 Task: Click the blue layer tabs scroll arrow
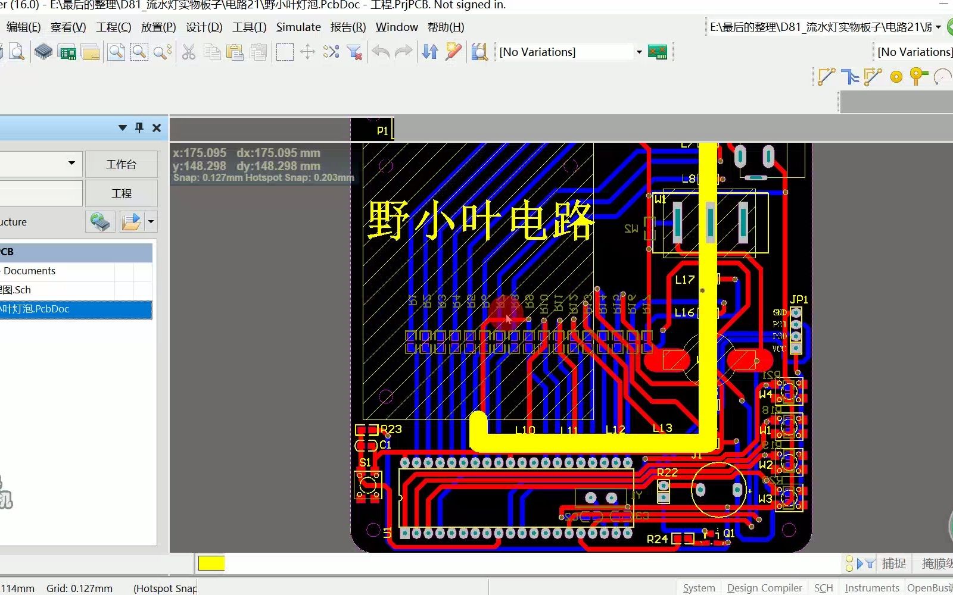[x=859, y=563]
